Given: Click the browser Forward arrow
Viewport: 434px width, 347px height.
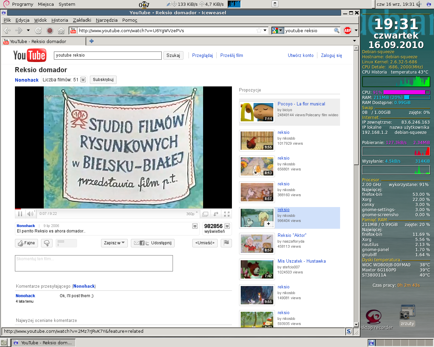Looking at the screenshot, I should click(19, 30).
